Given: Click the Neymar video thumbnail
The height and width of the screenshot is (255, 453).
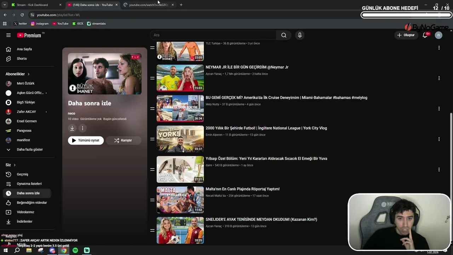Looking at the screenshot, I should pyautogui.click(x=180, y=78).
